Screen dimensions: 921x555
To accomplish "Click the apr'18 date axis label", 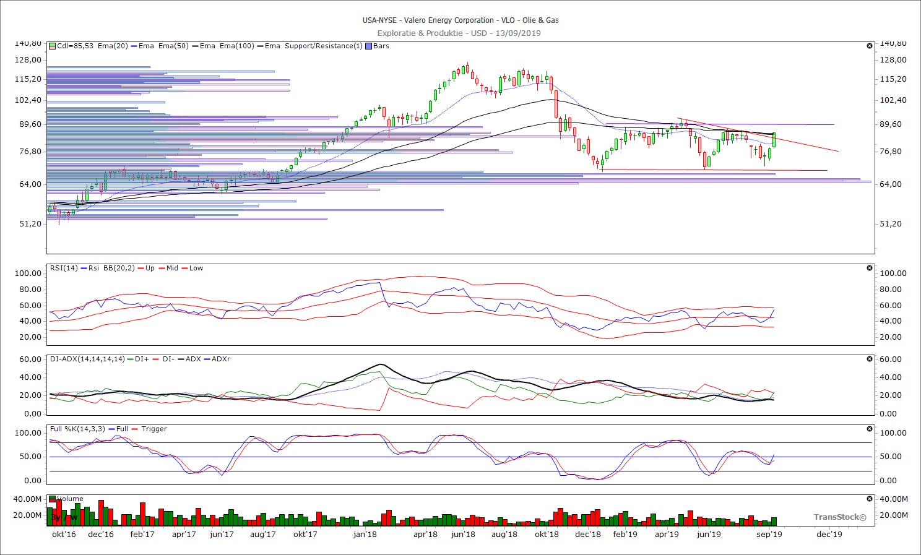I will [425, 535].
